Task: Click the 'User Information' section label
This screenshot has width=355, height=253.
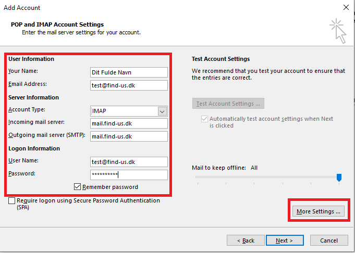Action: point(31,59)
